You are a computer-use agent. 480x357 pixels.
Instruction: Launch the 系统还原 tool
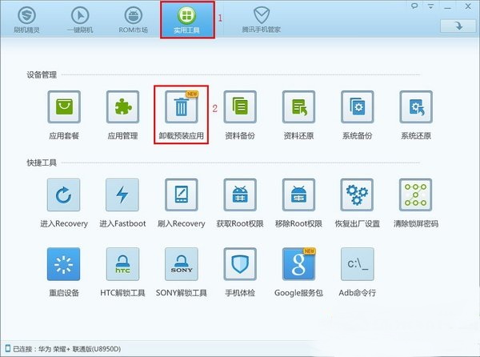click(416, 106)
